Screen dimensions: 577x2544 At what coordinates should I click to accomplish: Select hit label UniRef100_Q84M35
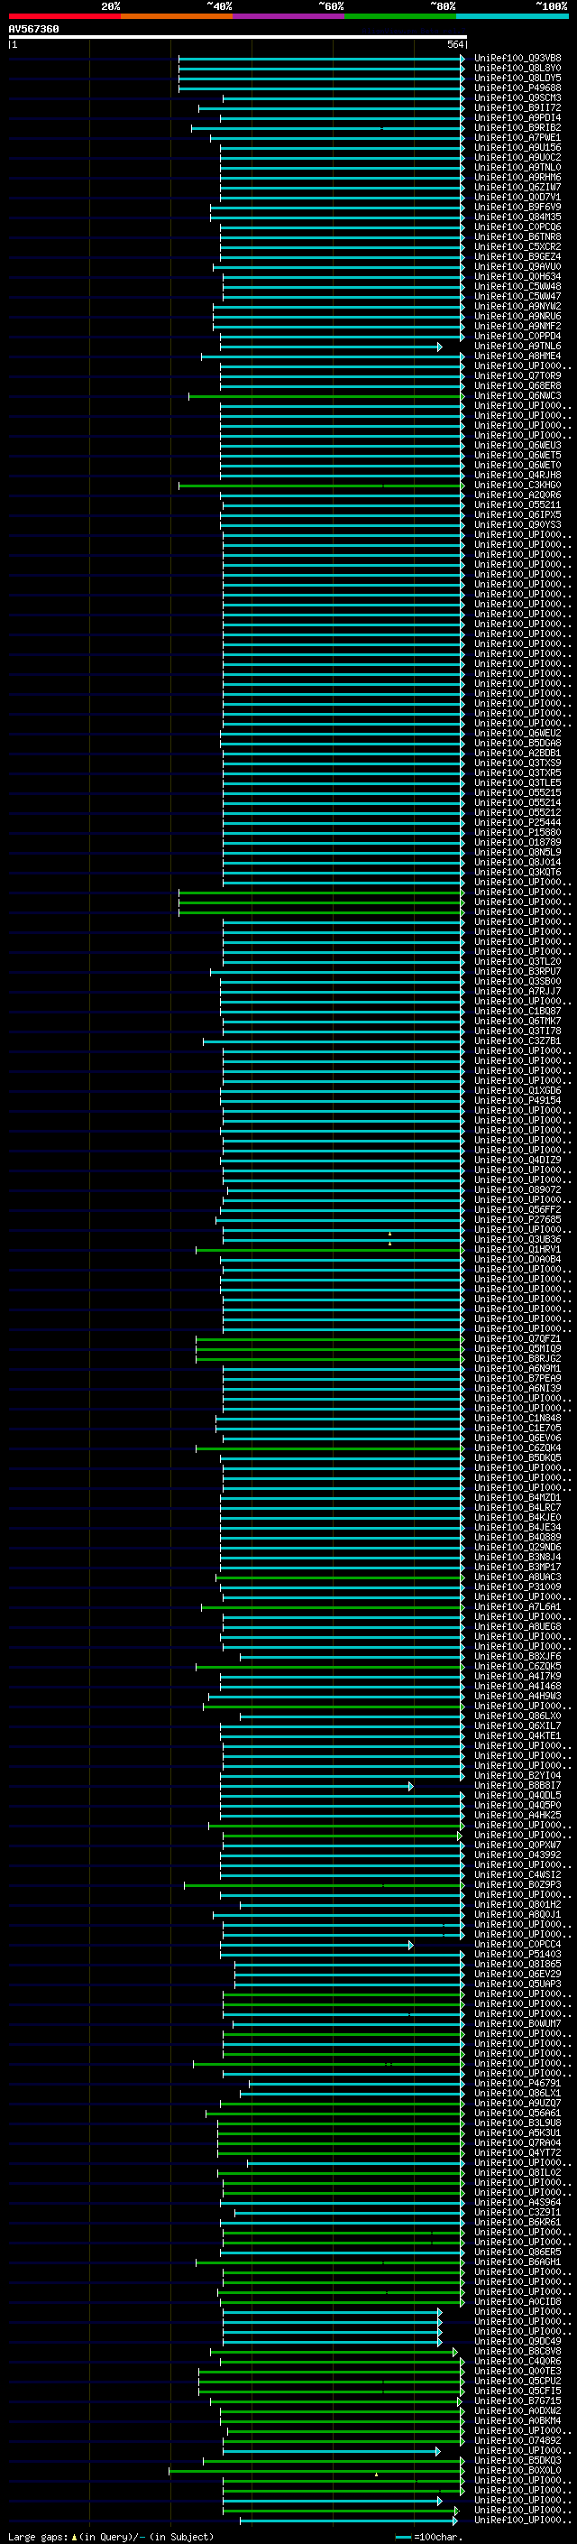pyautogui.click(x=517, y=217)
